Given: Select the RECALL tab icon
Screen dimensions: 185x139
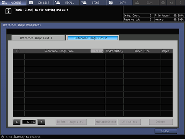Looking at the screenshot, I should 58,3.
